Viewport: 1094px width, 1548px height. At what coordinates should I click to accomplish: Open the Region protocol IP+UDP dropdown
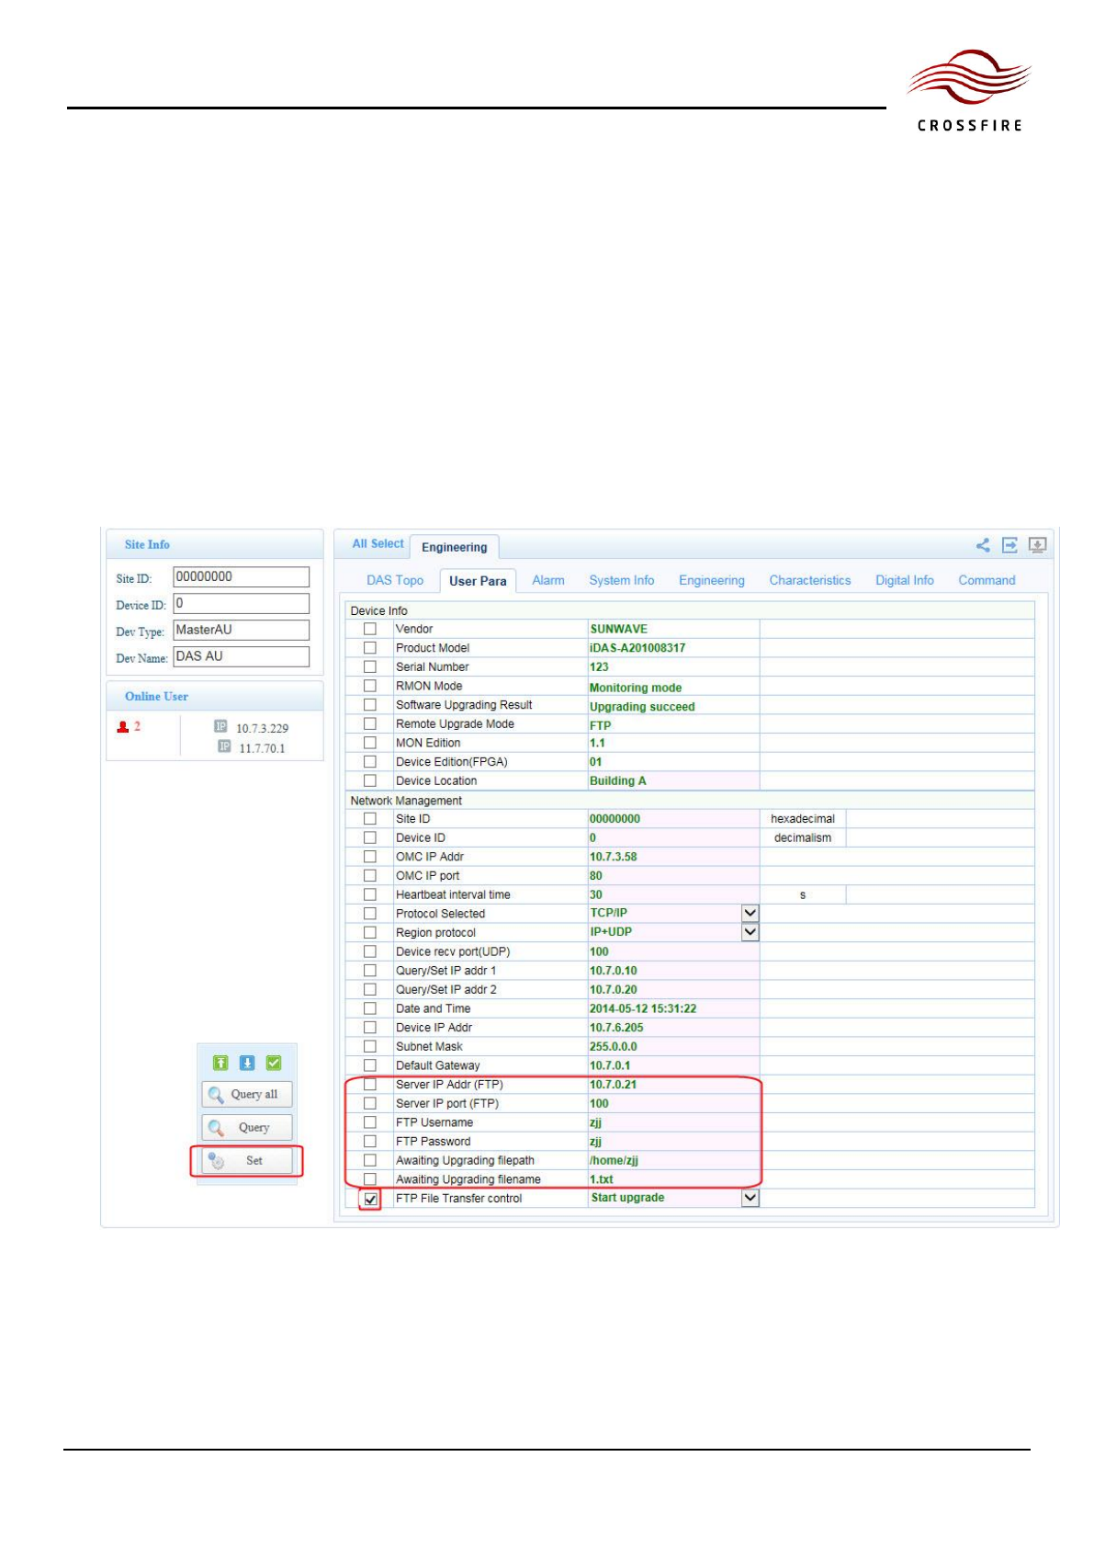click(750, 932)
